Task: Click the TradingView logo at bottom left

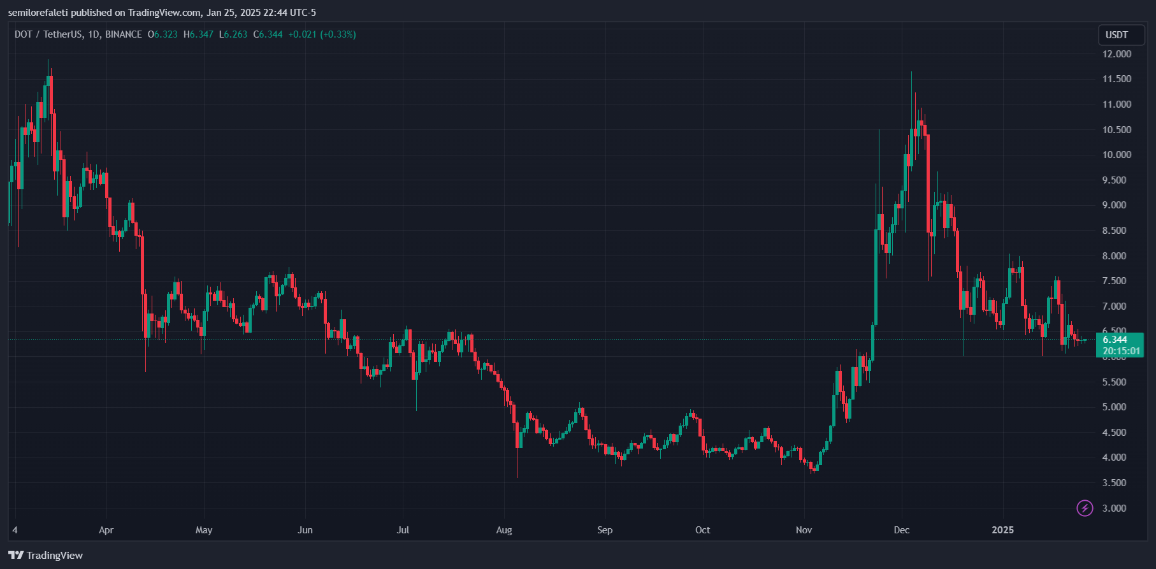Action: pyautogui.click(x=46, y=555)
